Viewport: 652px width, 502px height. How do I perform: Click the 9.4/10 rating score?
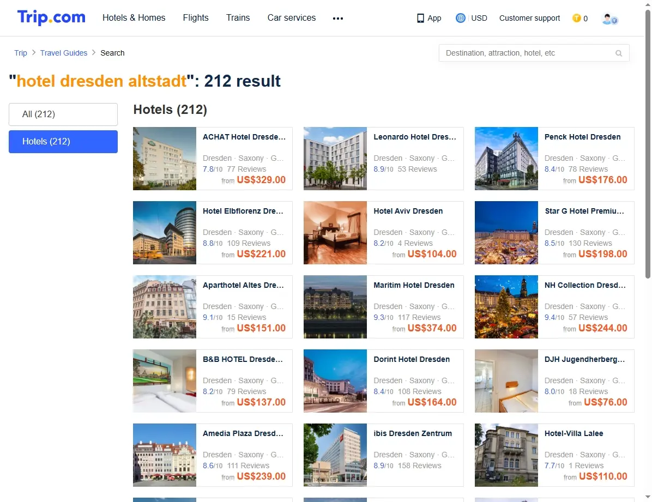coord(554,317)
